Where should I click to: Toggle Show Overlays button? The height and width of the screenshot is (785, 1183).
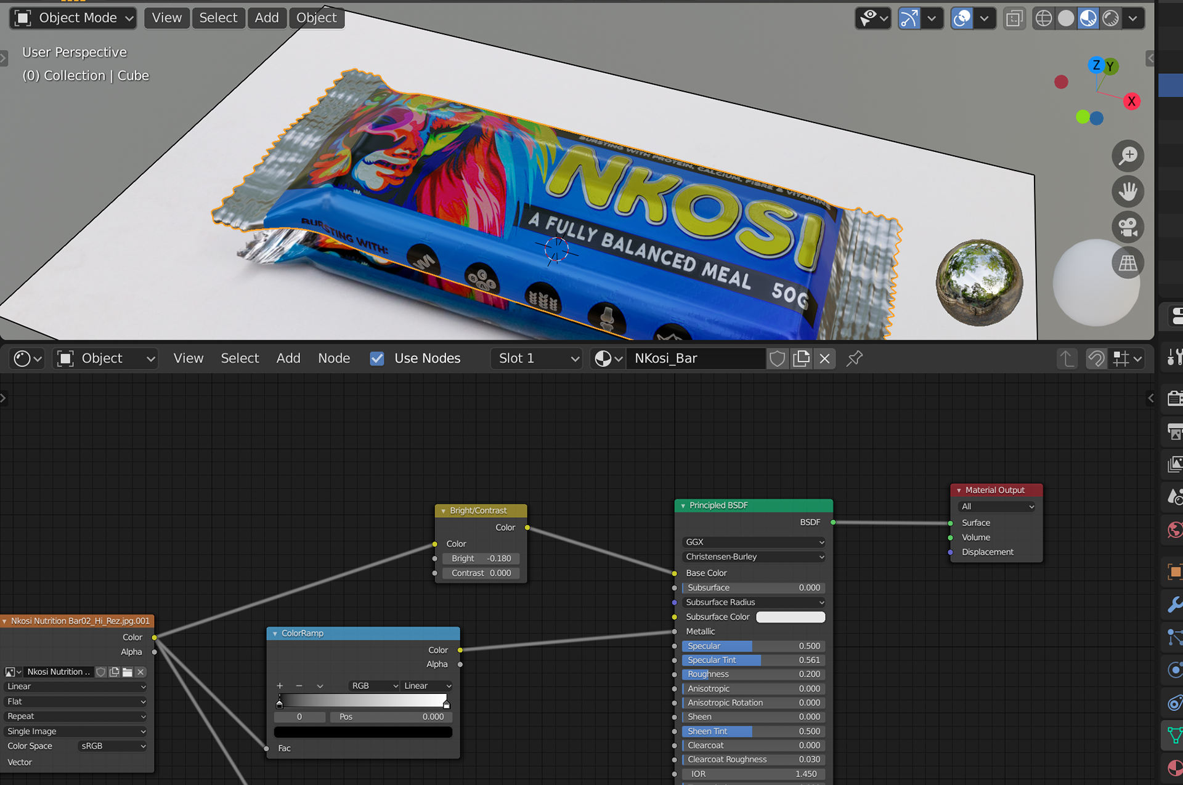click(962, 18)
